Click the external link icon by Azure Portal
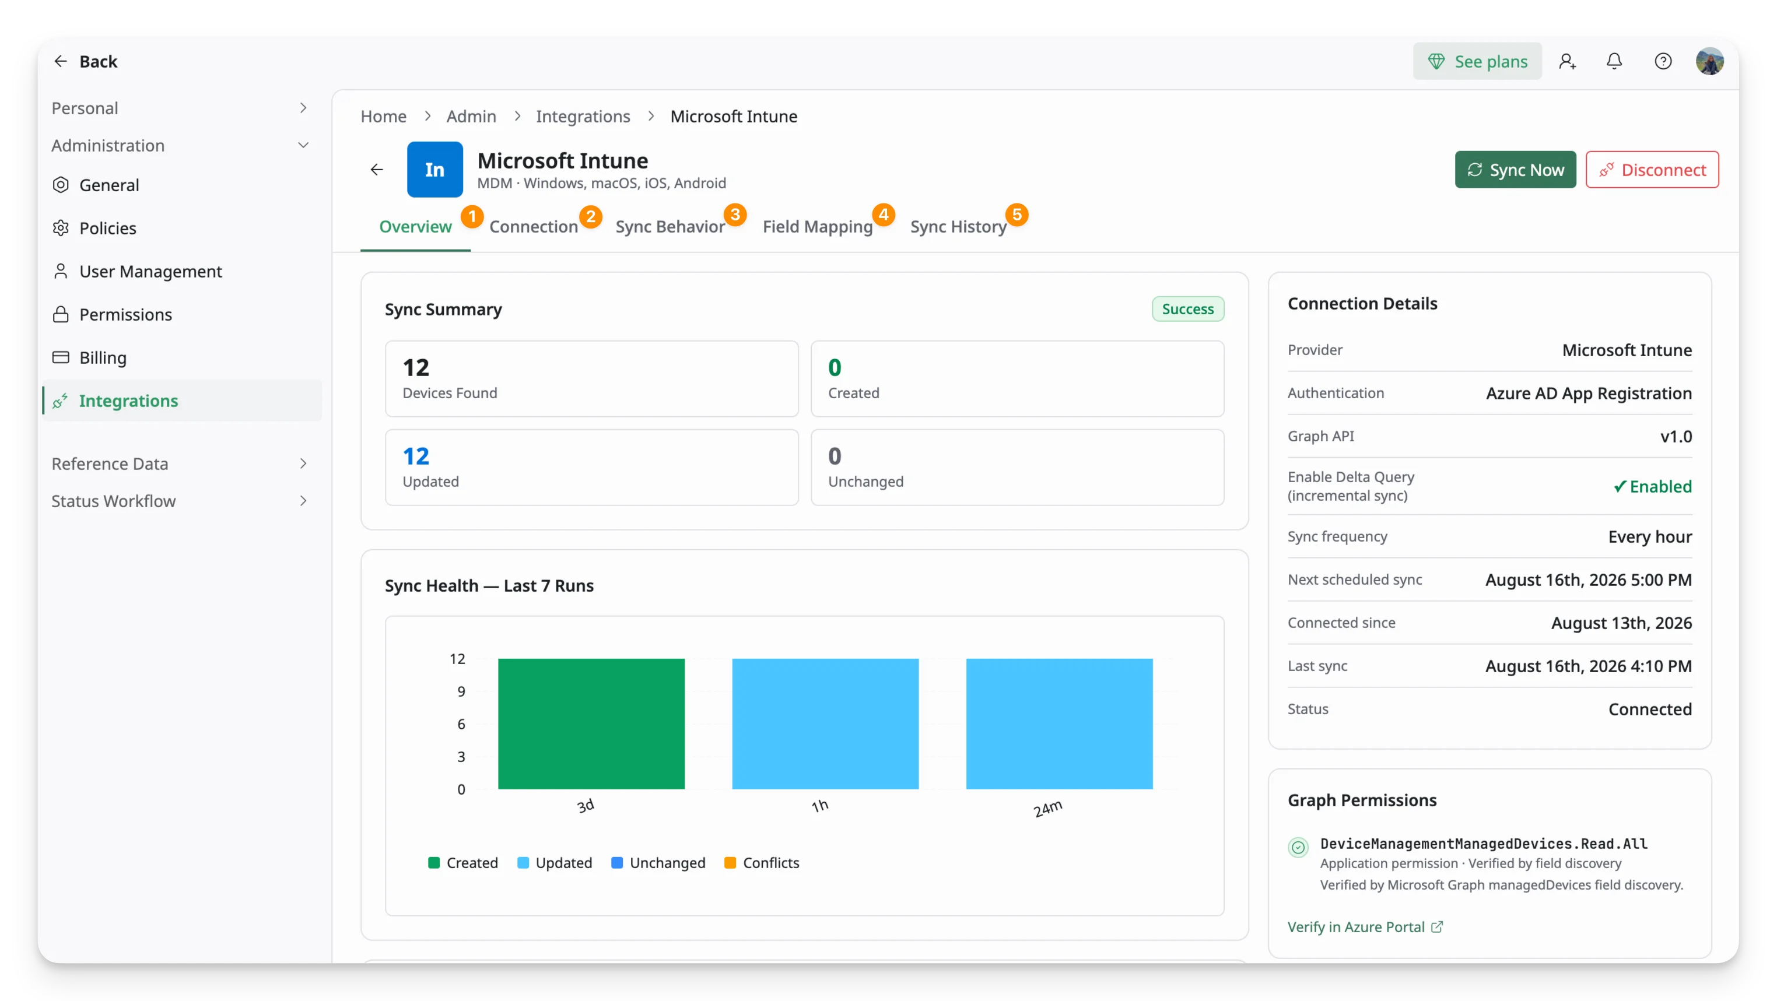 (x=1437, y=926)
